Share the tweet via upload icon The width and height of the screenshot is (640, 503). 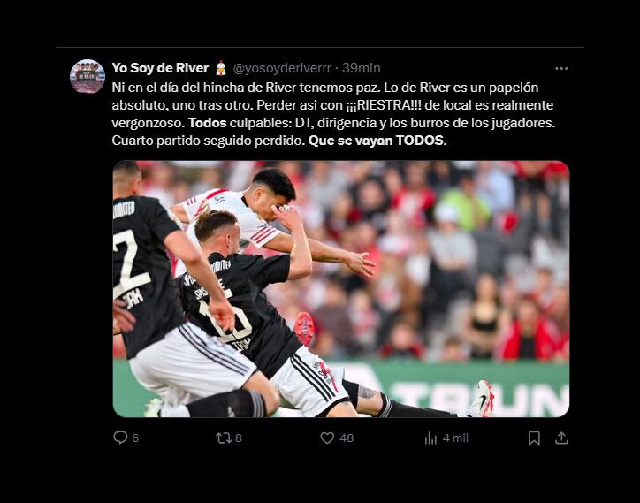tap(561, 438)
